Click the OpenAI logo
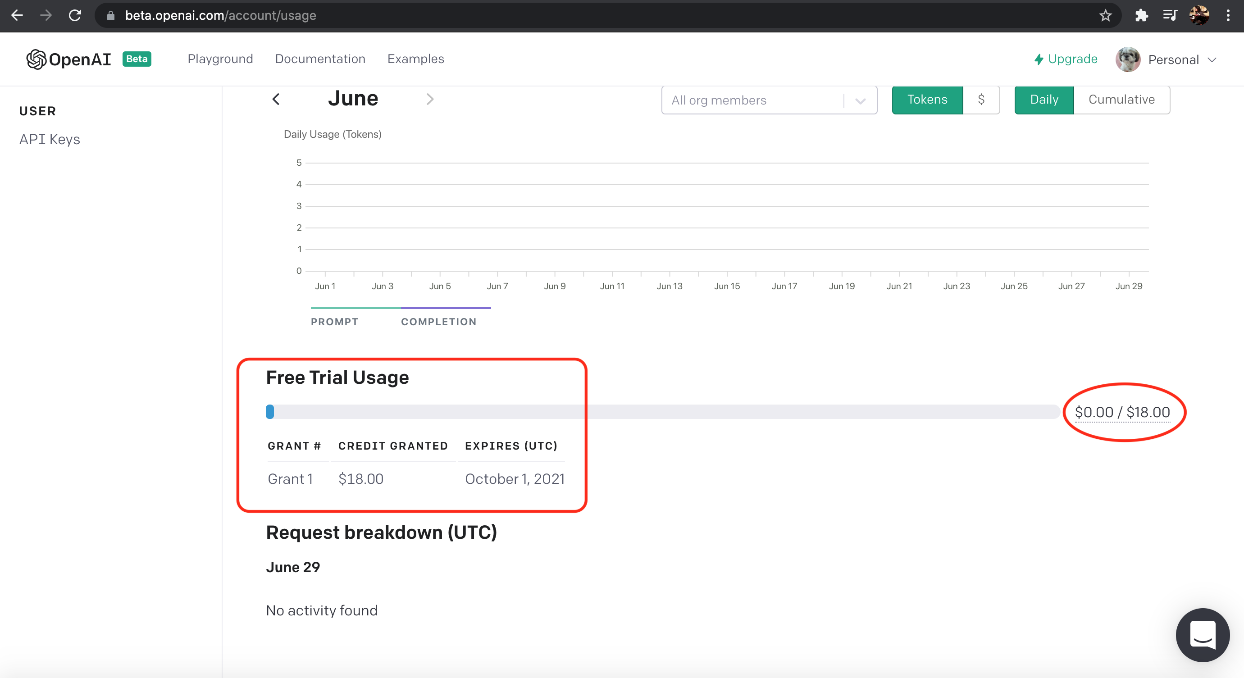This screenshot has width=1244, height=678. [68, 59]
